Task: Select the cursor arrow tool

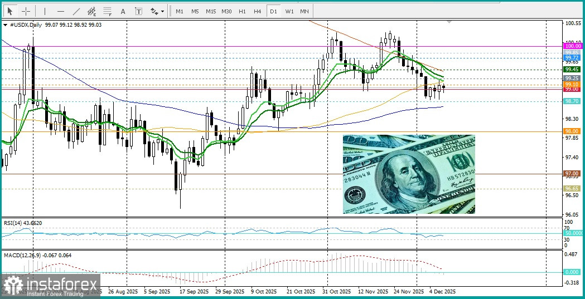Action: tap(9, 12)
